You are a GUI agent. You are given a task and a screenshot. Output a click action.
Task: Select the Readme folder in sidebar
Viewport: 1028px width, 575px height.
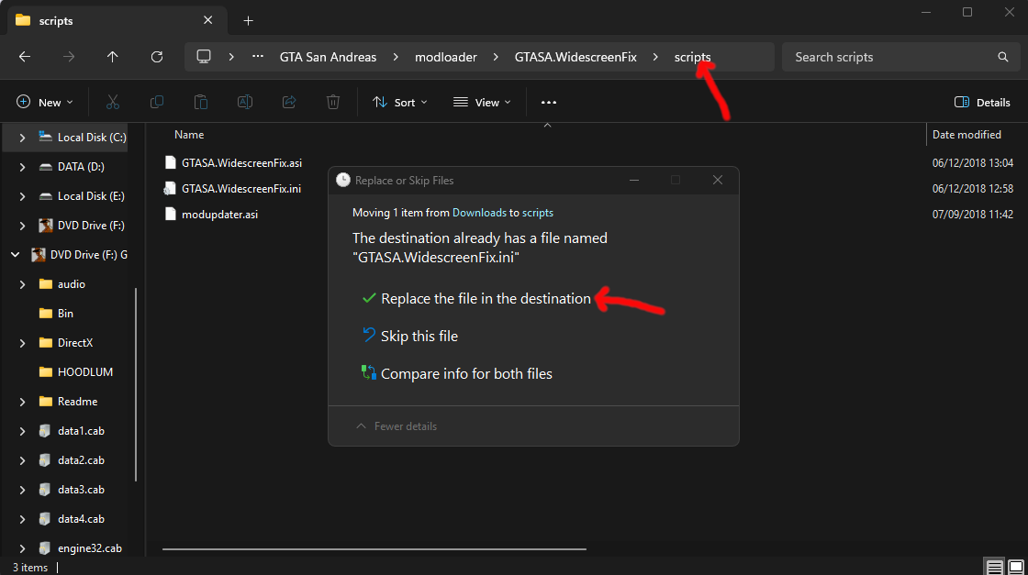(x=68, y=402)
